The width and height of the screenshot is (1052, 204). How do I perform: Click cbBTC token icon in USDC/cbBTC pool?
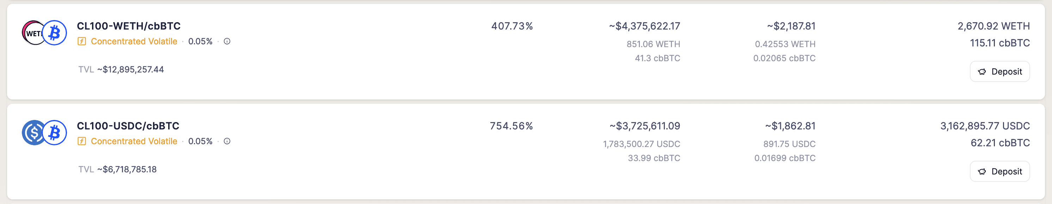(x=55, y=133)
